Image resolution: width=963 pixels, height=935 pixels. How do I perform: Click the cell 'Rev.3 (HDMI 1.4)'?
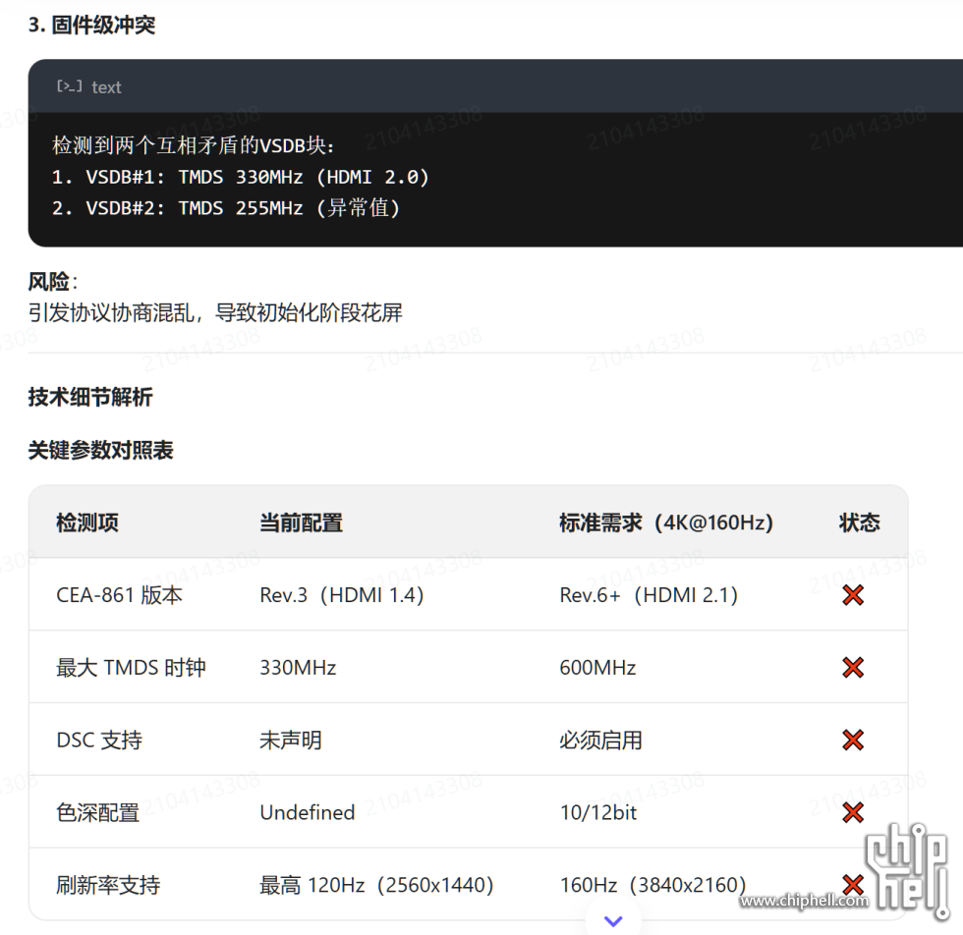[342, 595]
